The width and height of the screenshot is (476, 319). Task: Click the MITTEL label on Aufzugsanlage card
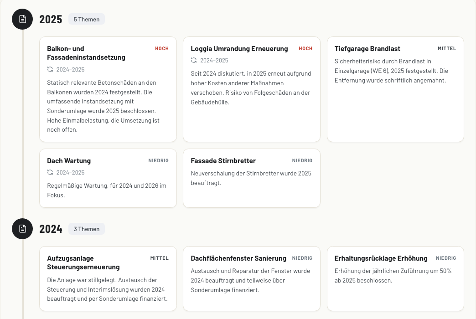(x=160, y=258)
